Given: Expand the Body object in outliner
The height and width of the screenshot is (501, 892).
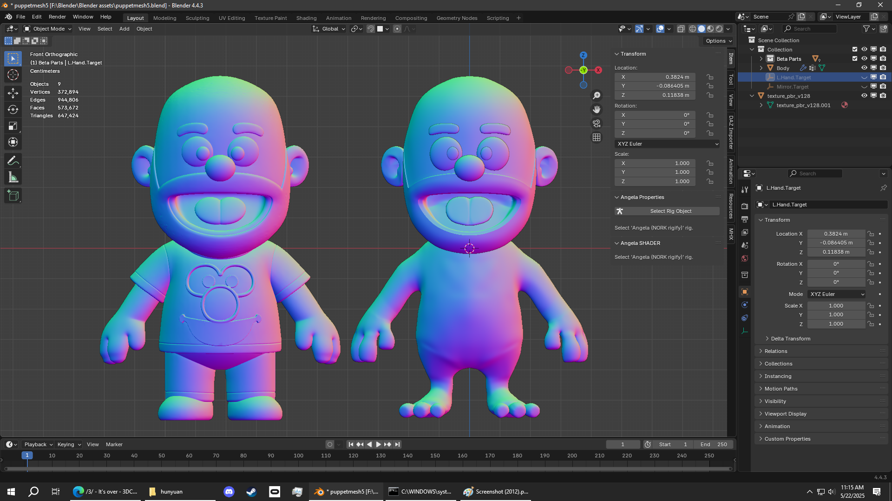Looking at the screenshot, I should click(x=761, y=68).
